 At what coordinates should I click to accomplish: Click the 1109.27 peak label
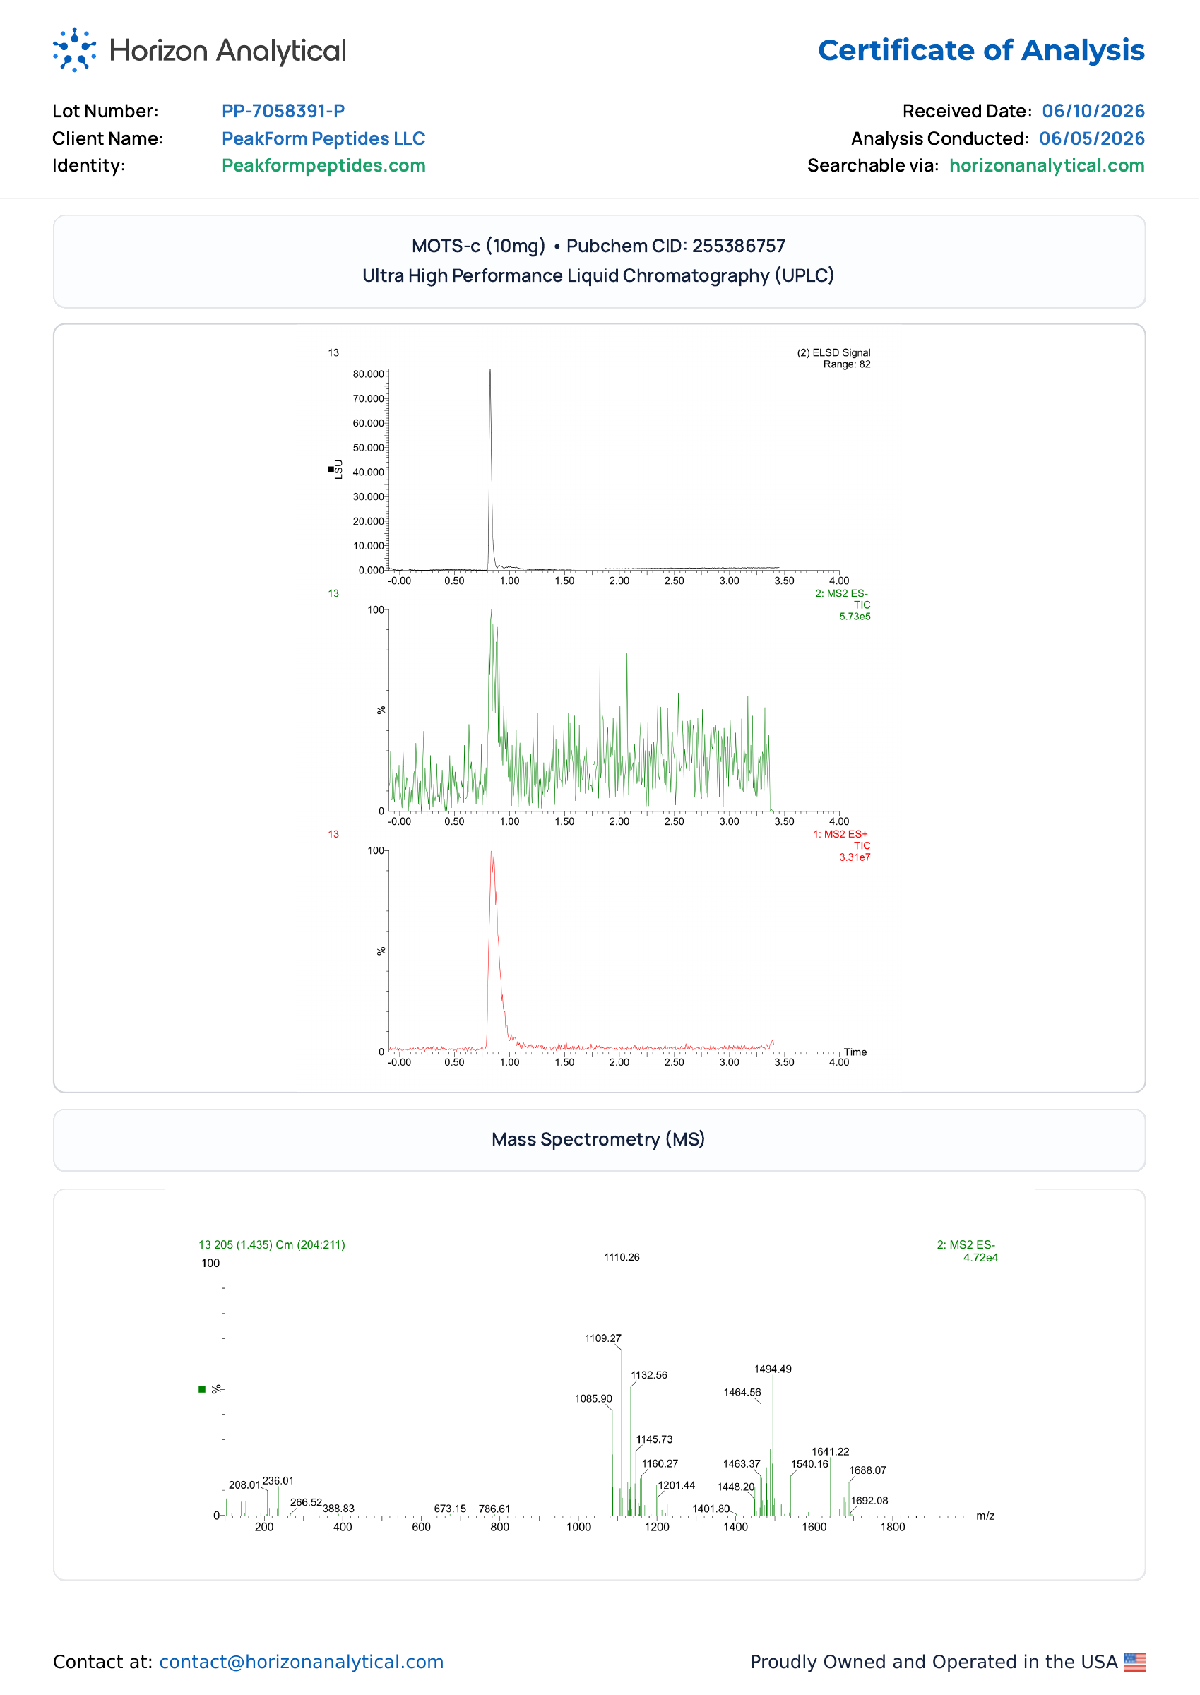(603, 1338)
